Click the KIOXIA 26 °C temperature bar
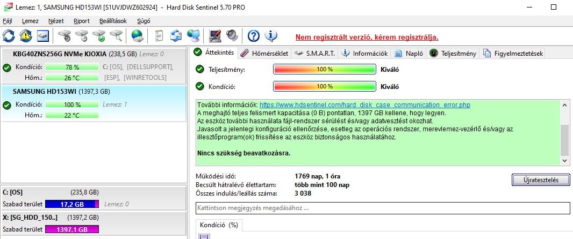The height and width of the screenshot is (239, 573). point(72,77)
